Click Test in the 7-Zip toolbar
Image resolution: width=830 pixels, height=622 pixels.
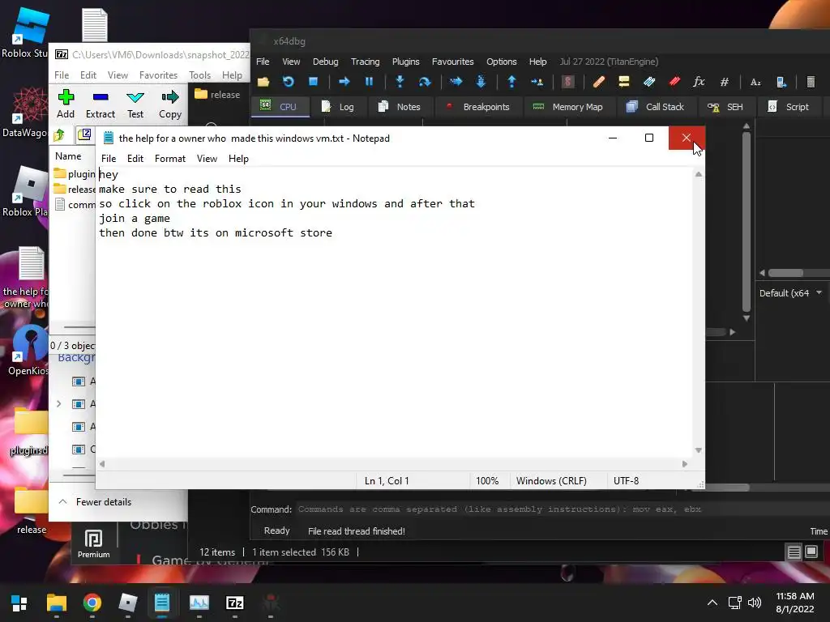pyautogui.click(x=135, y=104)
